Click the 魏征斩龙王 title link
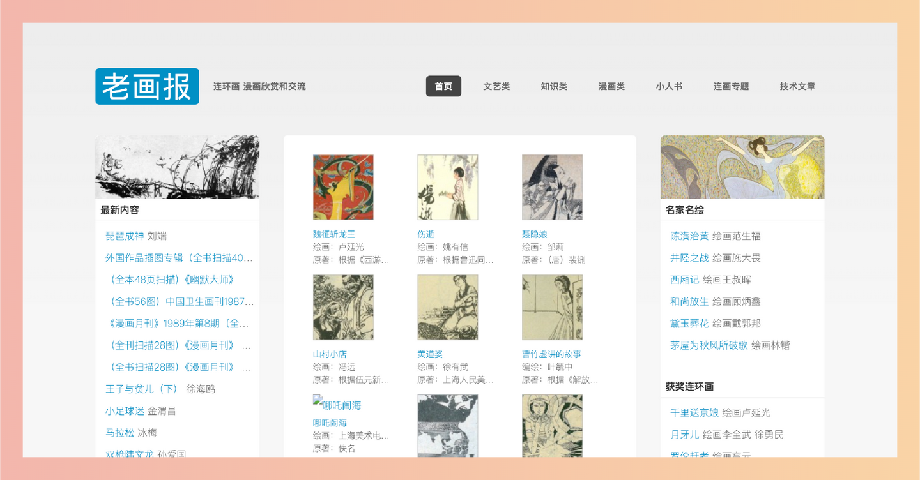 click(x=334, y=234)
